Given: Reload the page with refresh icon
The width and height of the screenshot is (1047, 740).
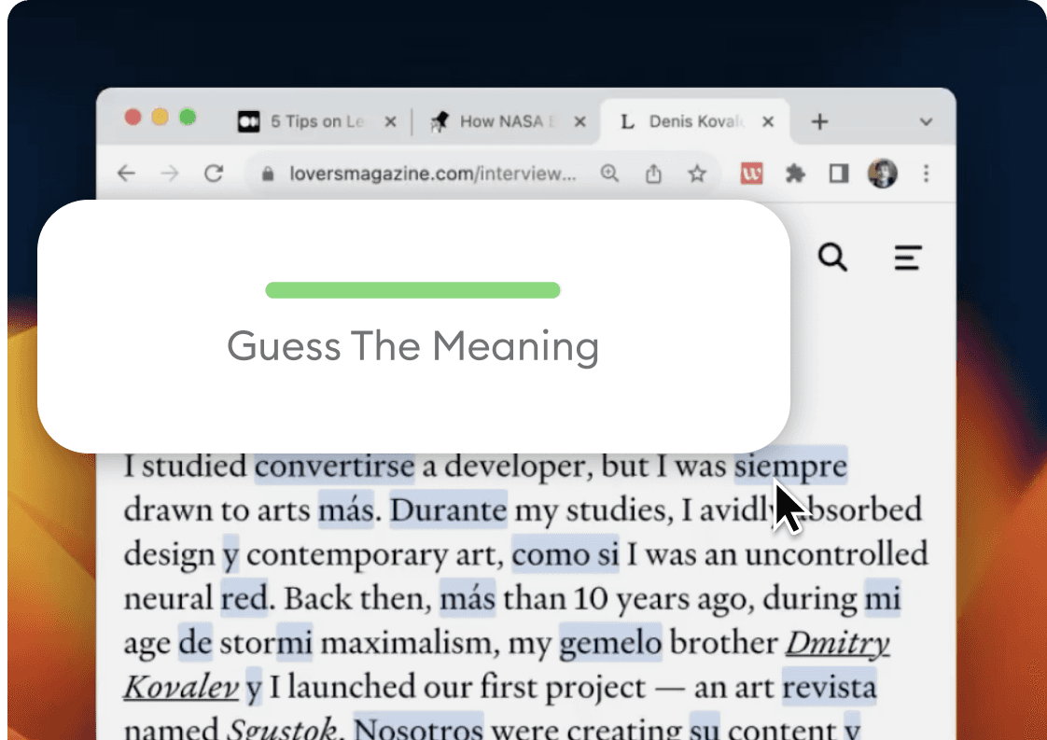Looking at the screenshot, I should click(214, 174).
